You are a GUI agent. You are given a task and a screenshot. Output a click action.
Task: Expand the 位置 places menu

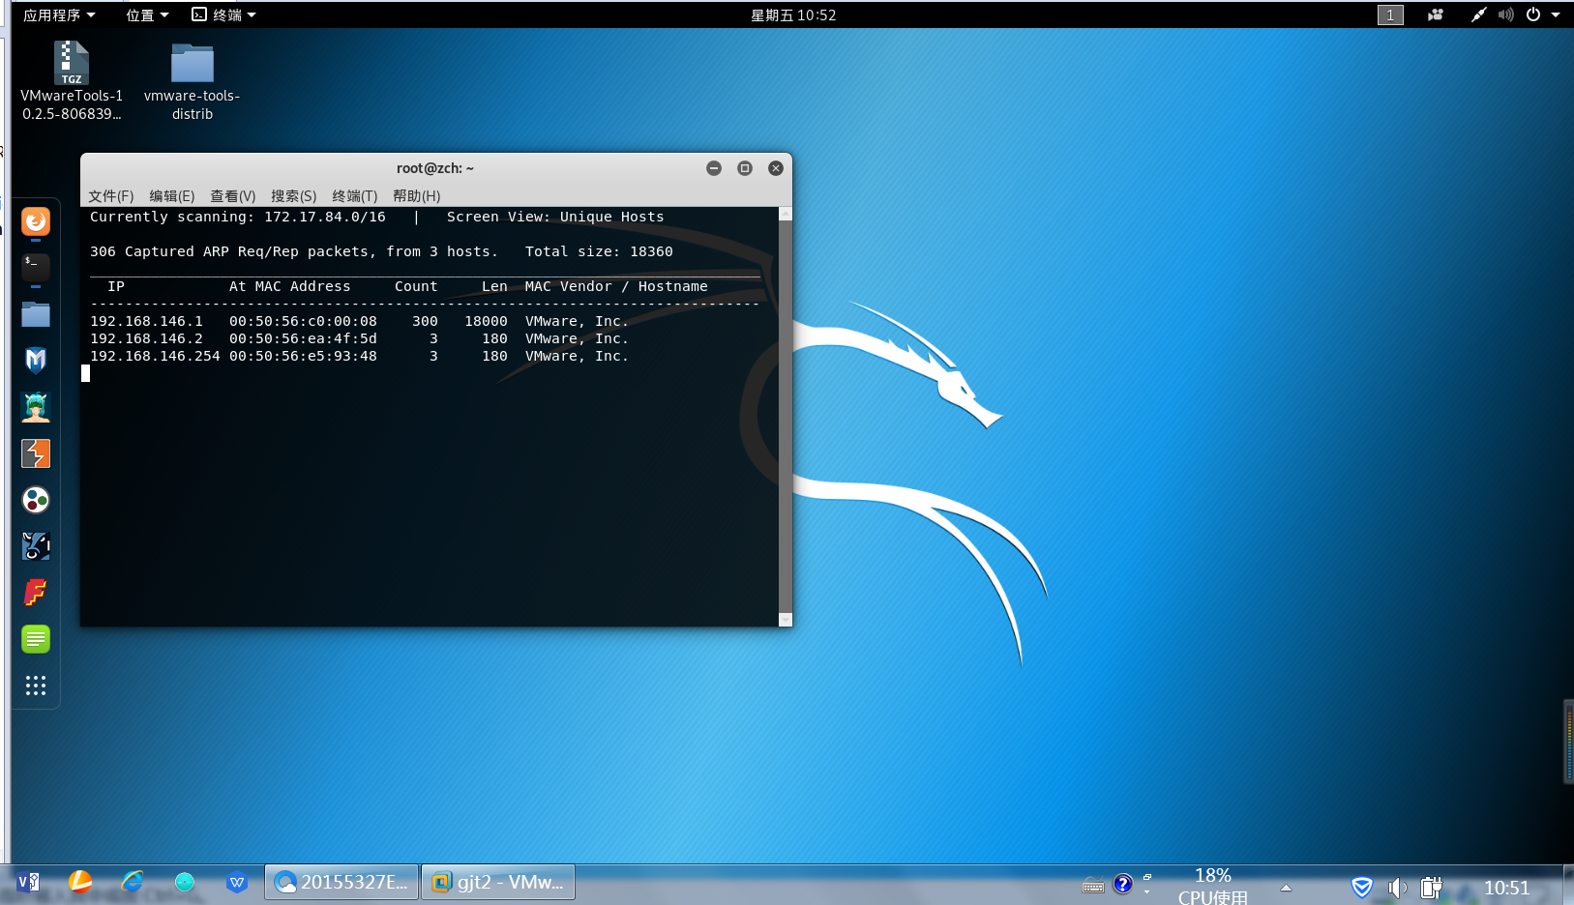(x=147, y=15)
